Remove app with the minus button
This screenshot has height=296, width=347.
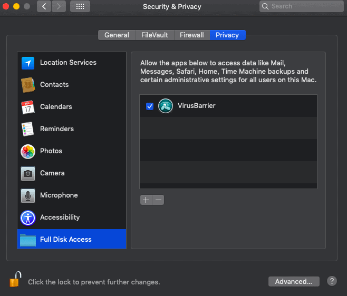(158, 200)
